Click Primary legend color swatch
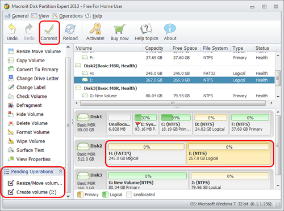 click(x=80, y=195)
